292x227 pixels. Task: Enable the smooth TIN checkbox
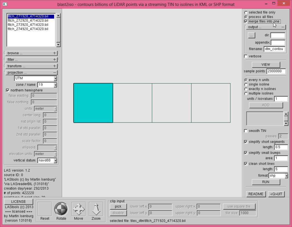(x=246, y=131)
